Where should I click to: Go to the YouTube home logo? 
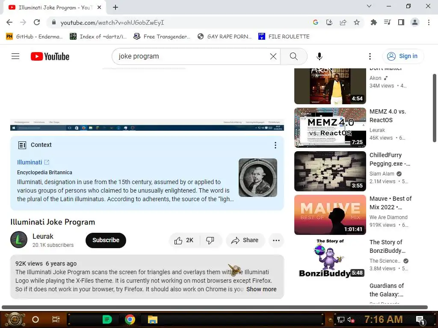point(50,56)
